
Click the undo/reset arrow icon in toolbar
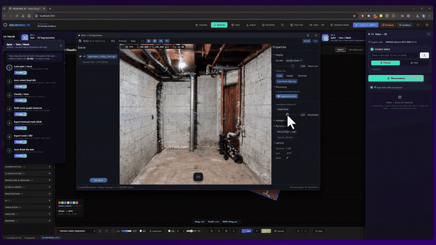pyautogui.click(x=282, y=25)
